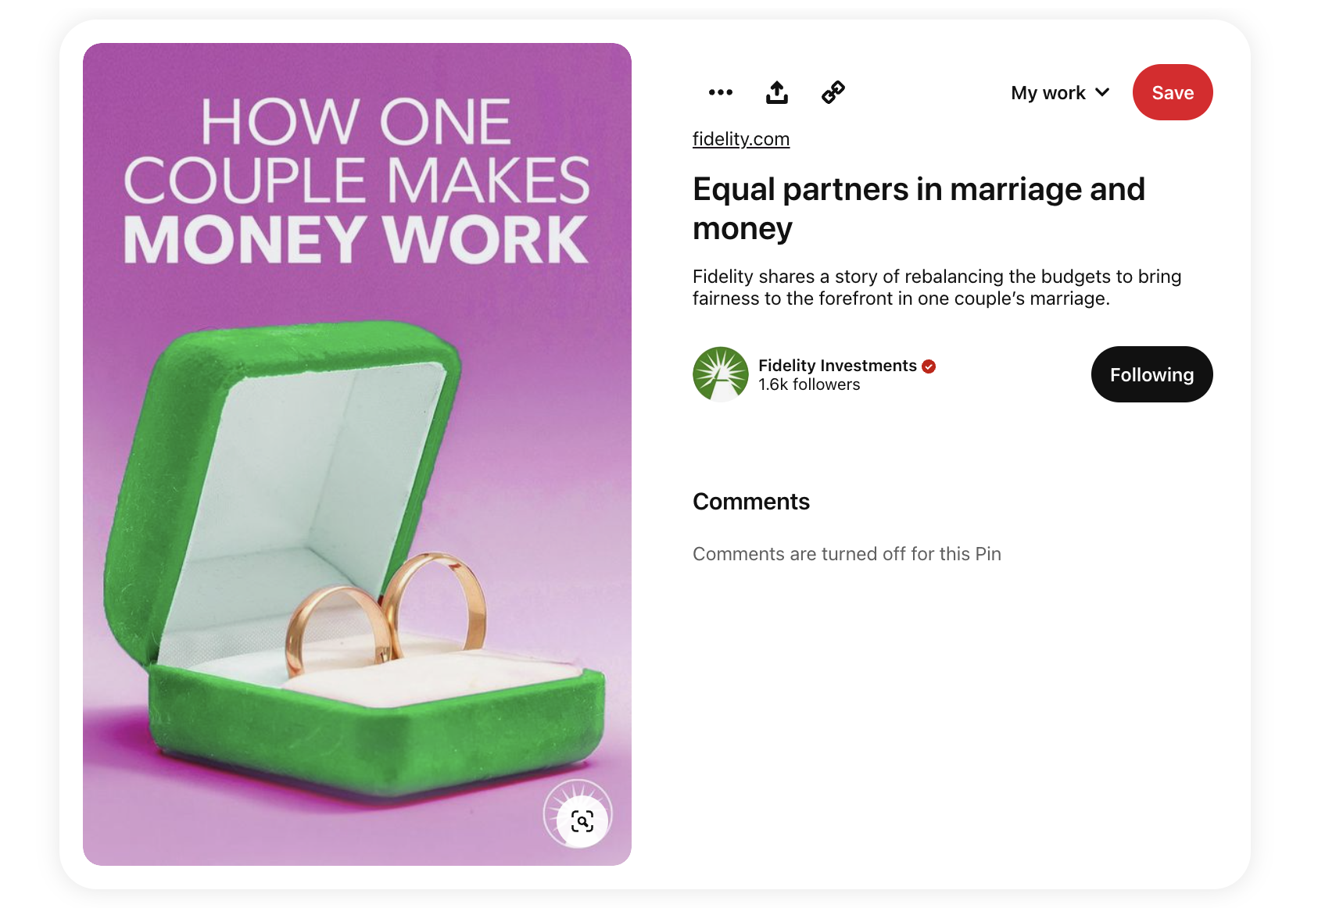Image resolution: width=1343 pixels, height=908 pixels.
Task: Open the three-dot more options menu
Action: point(720,92)
